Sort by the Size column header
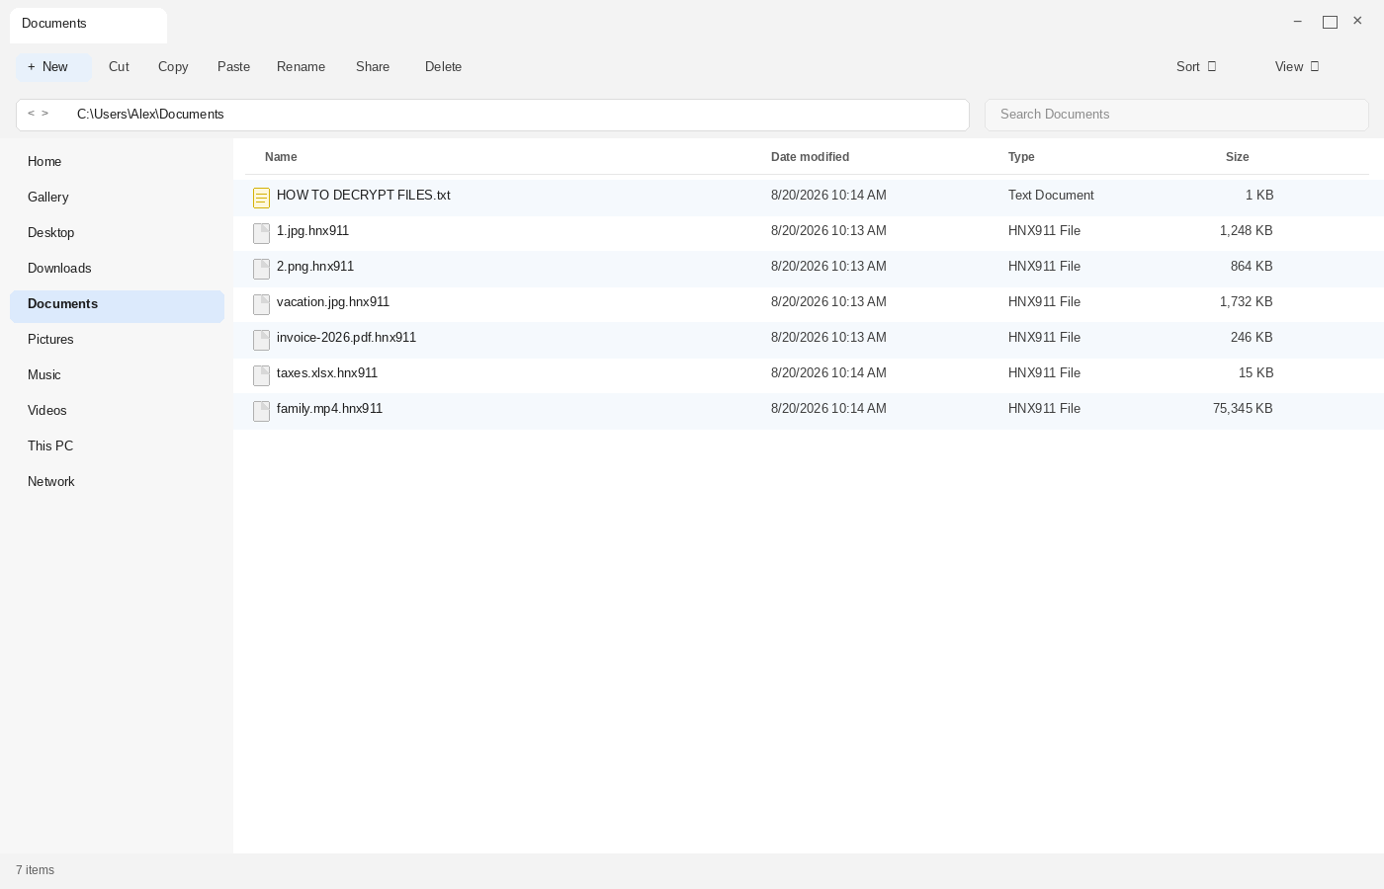Screen dimensions: 1384x889 pyautogui.click(x=1237, y=157)
